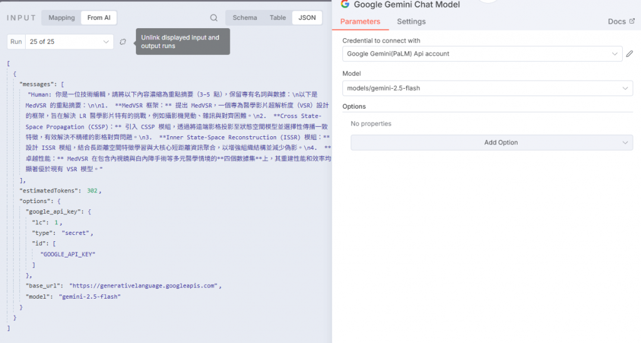This screenshot has height=343, width=641.
Task: Click the unlink runs icon beside run selector
Action: point(123,42)
